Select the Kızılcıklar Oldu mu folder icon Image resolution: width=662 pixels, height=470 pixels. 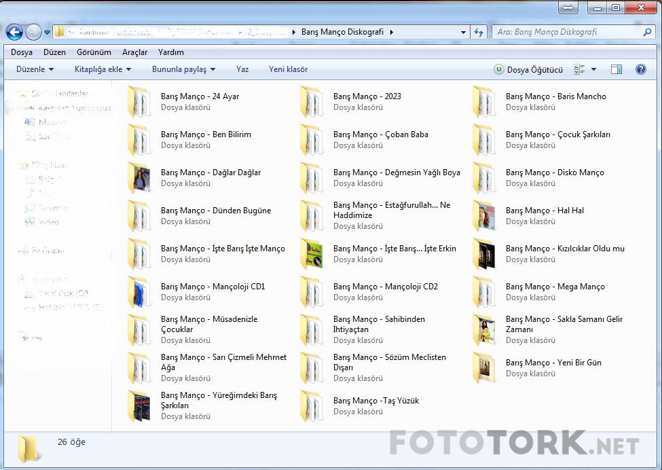(x=484, y=253)
